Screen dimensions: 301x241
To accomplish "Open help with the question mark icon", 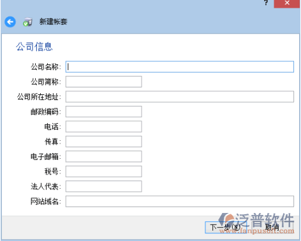I will coord(266,3).
